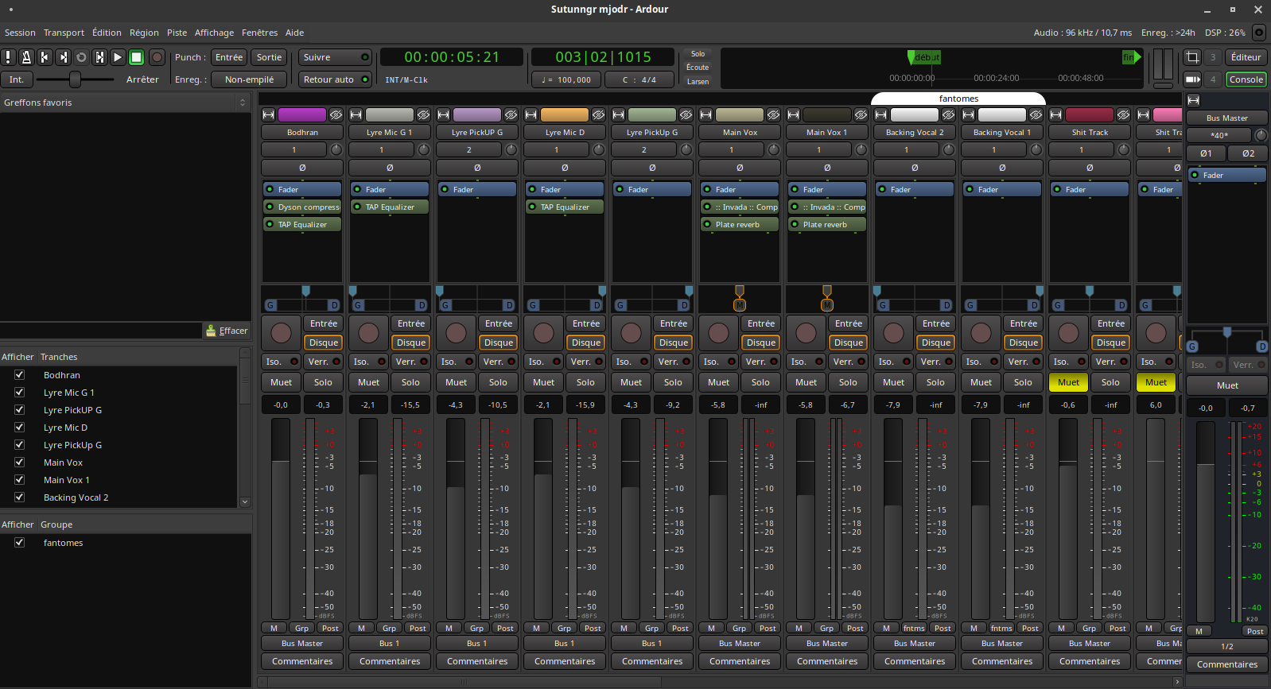Open the Int. sync source dropdown
The image size is (1271, 689).
(17, 79)
